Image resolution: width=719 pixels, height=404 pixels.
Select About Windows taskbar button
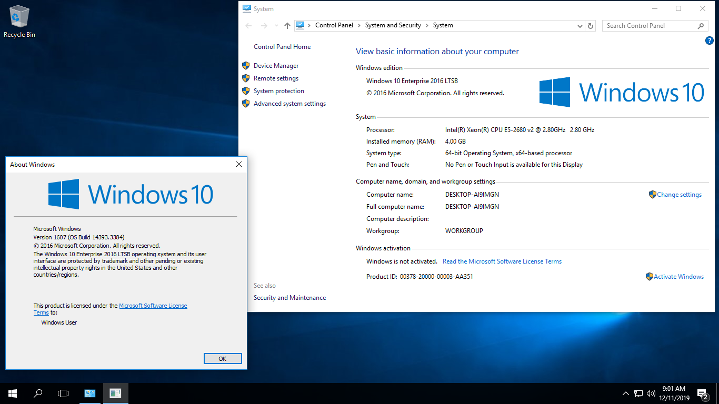(x=115, y=393)
